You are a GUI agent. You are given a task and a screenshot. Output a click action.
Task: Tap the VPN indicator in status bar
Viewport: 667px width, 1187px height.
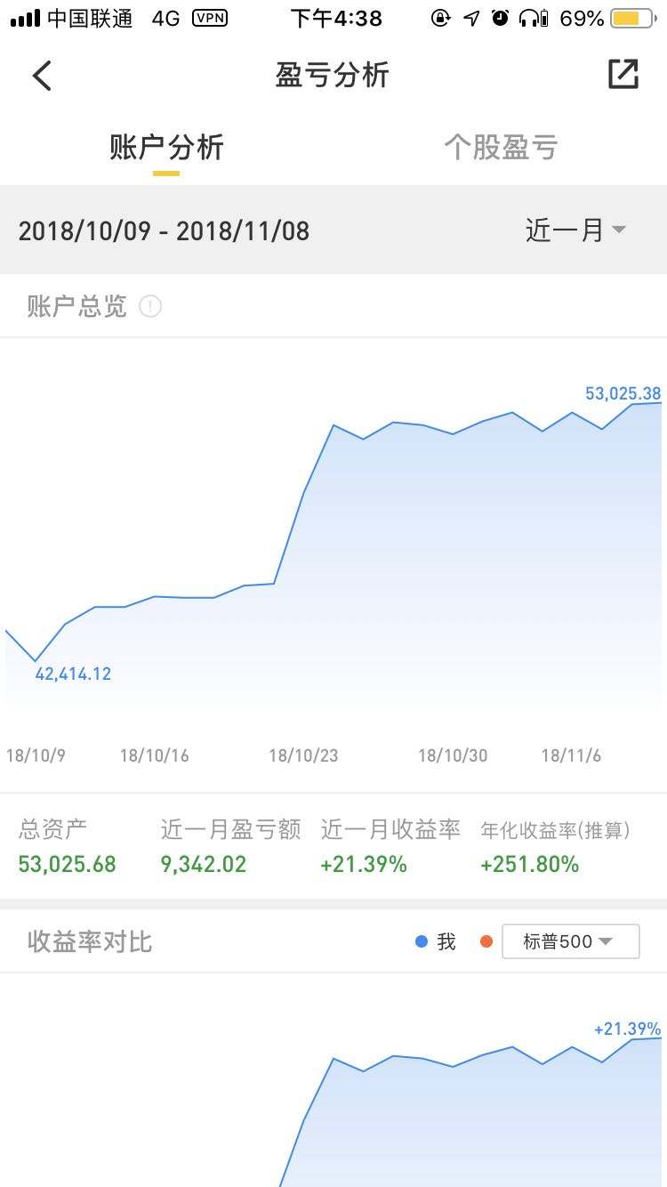209,18
